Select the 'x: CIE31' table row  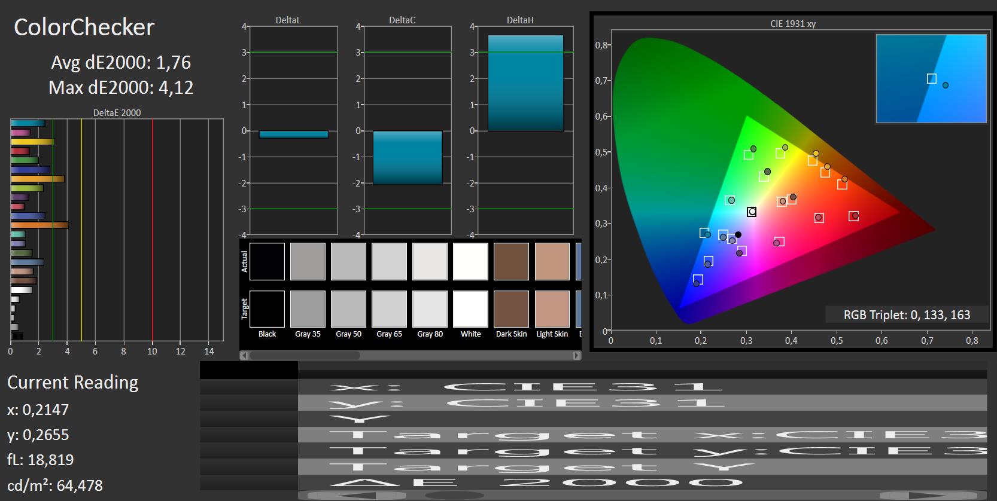593,386
